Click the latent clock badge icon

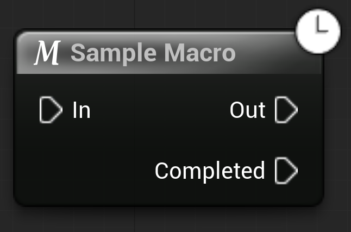click(x=318, y=32)
